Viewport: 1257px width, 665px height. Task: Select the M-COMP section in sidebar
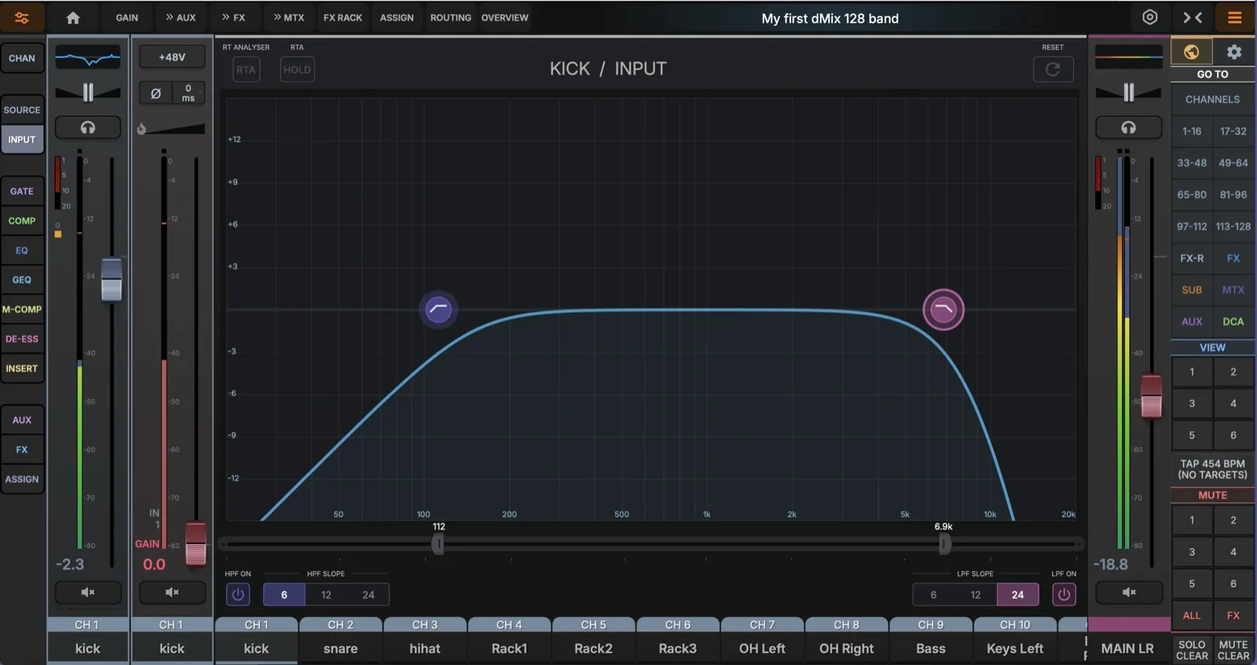(22, 309)
